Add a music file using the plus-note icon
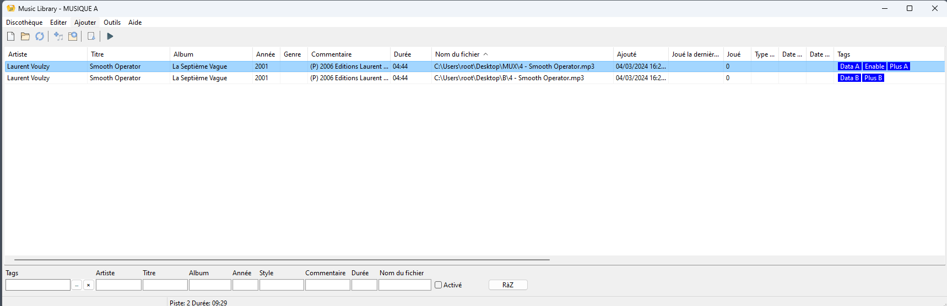 (58, 36)
